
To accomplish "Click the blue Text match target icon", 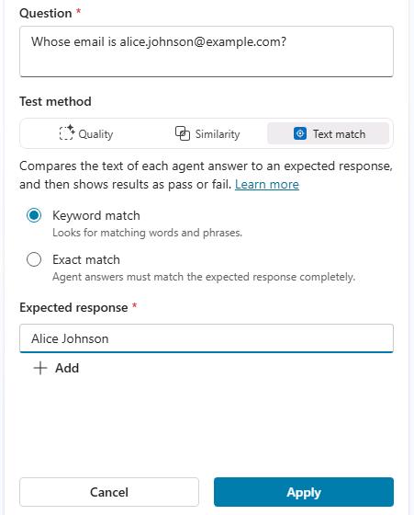I will tap(300, 133).
